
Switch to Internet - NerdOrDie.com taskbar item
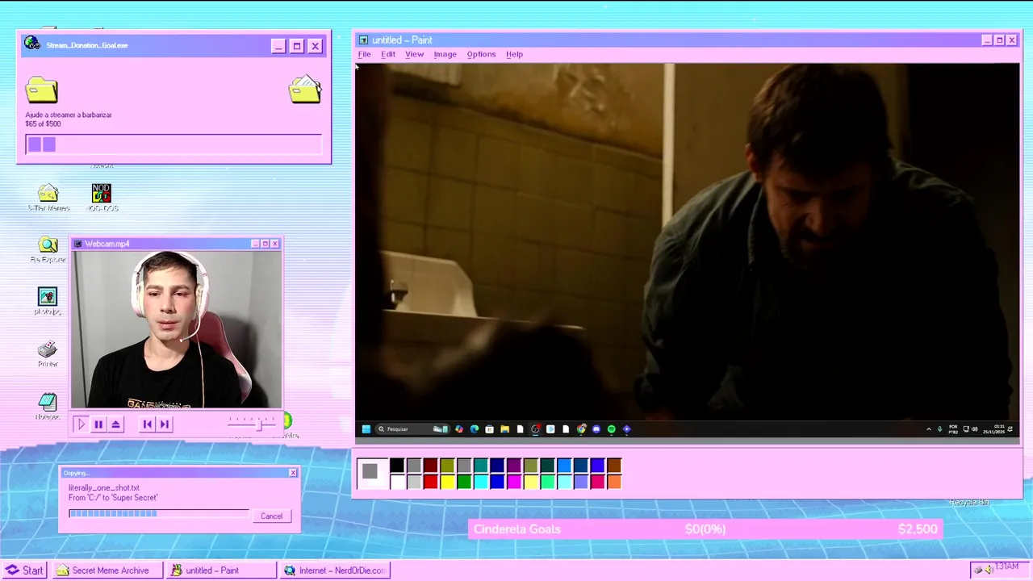click(x=335, y=571)
